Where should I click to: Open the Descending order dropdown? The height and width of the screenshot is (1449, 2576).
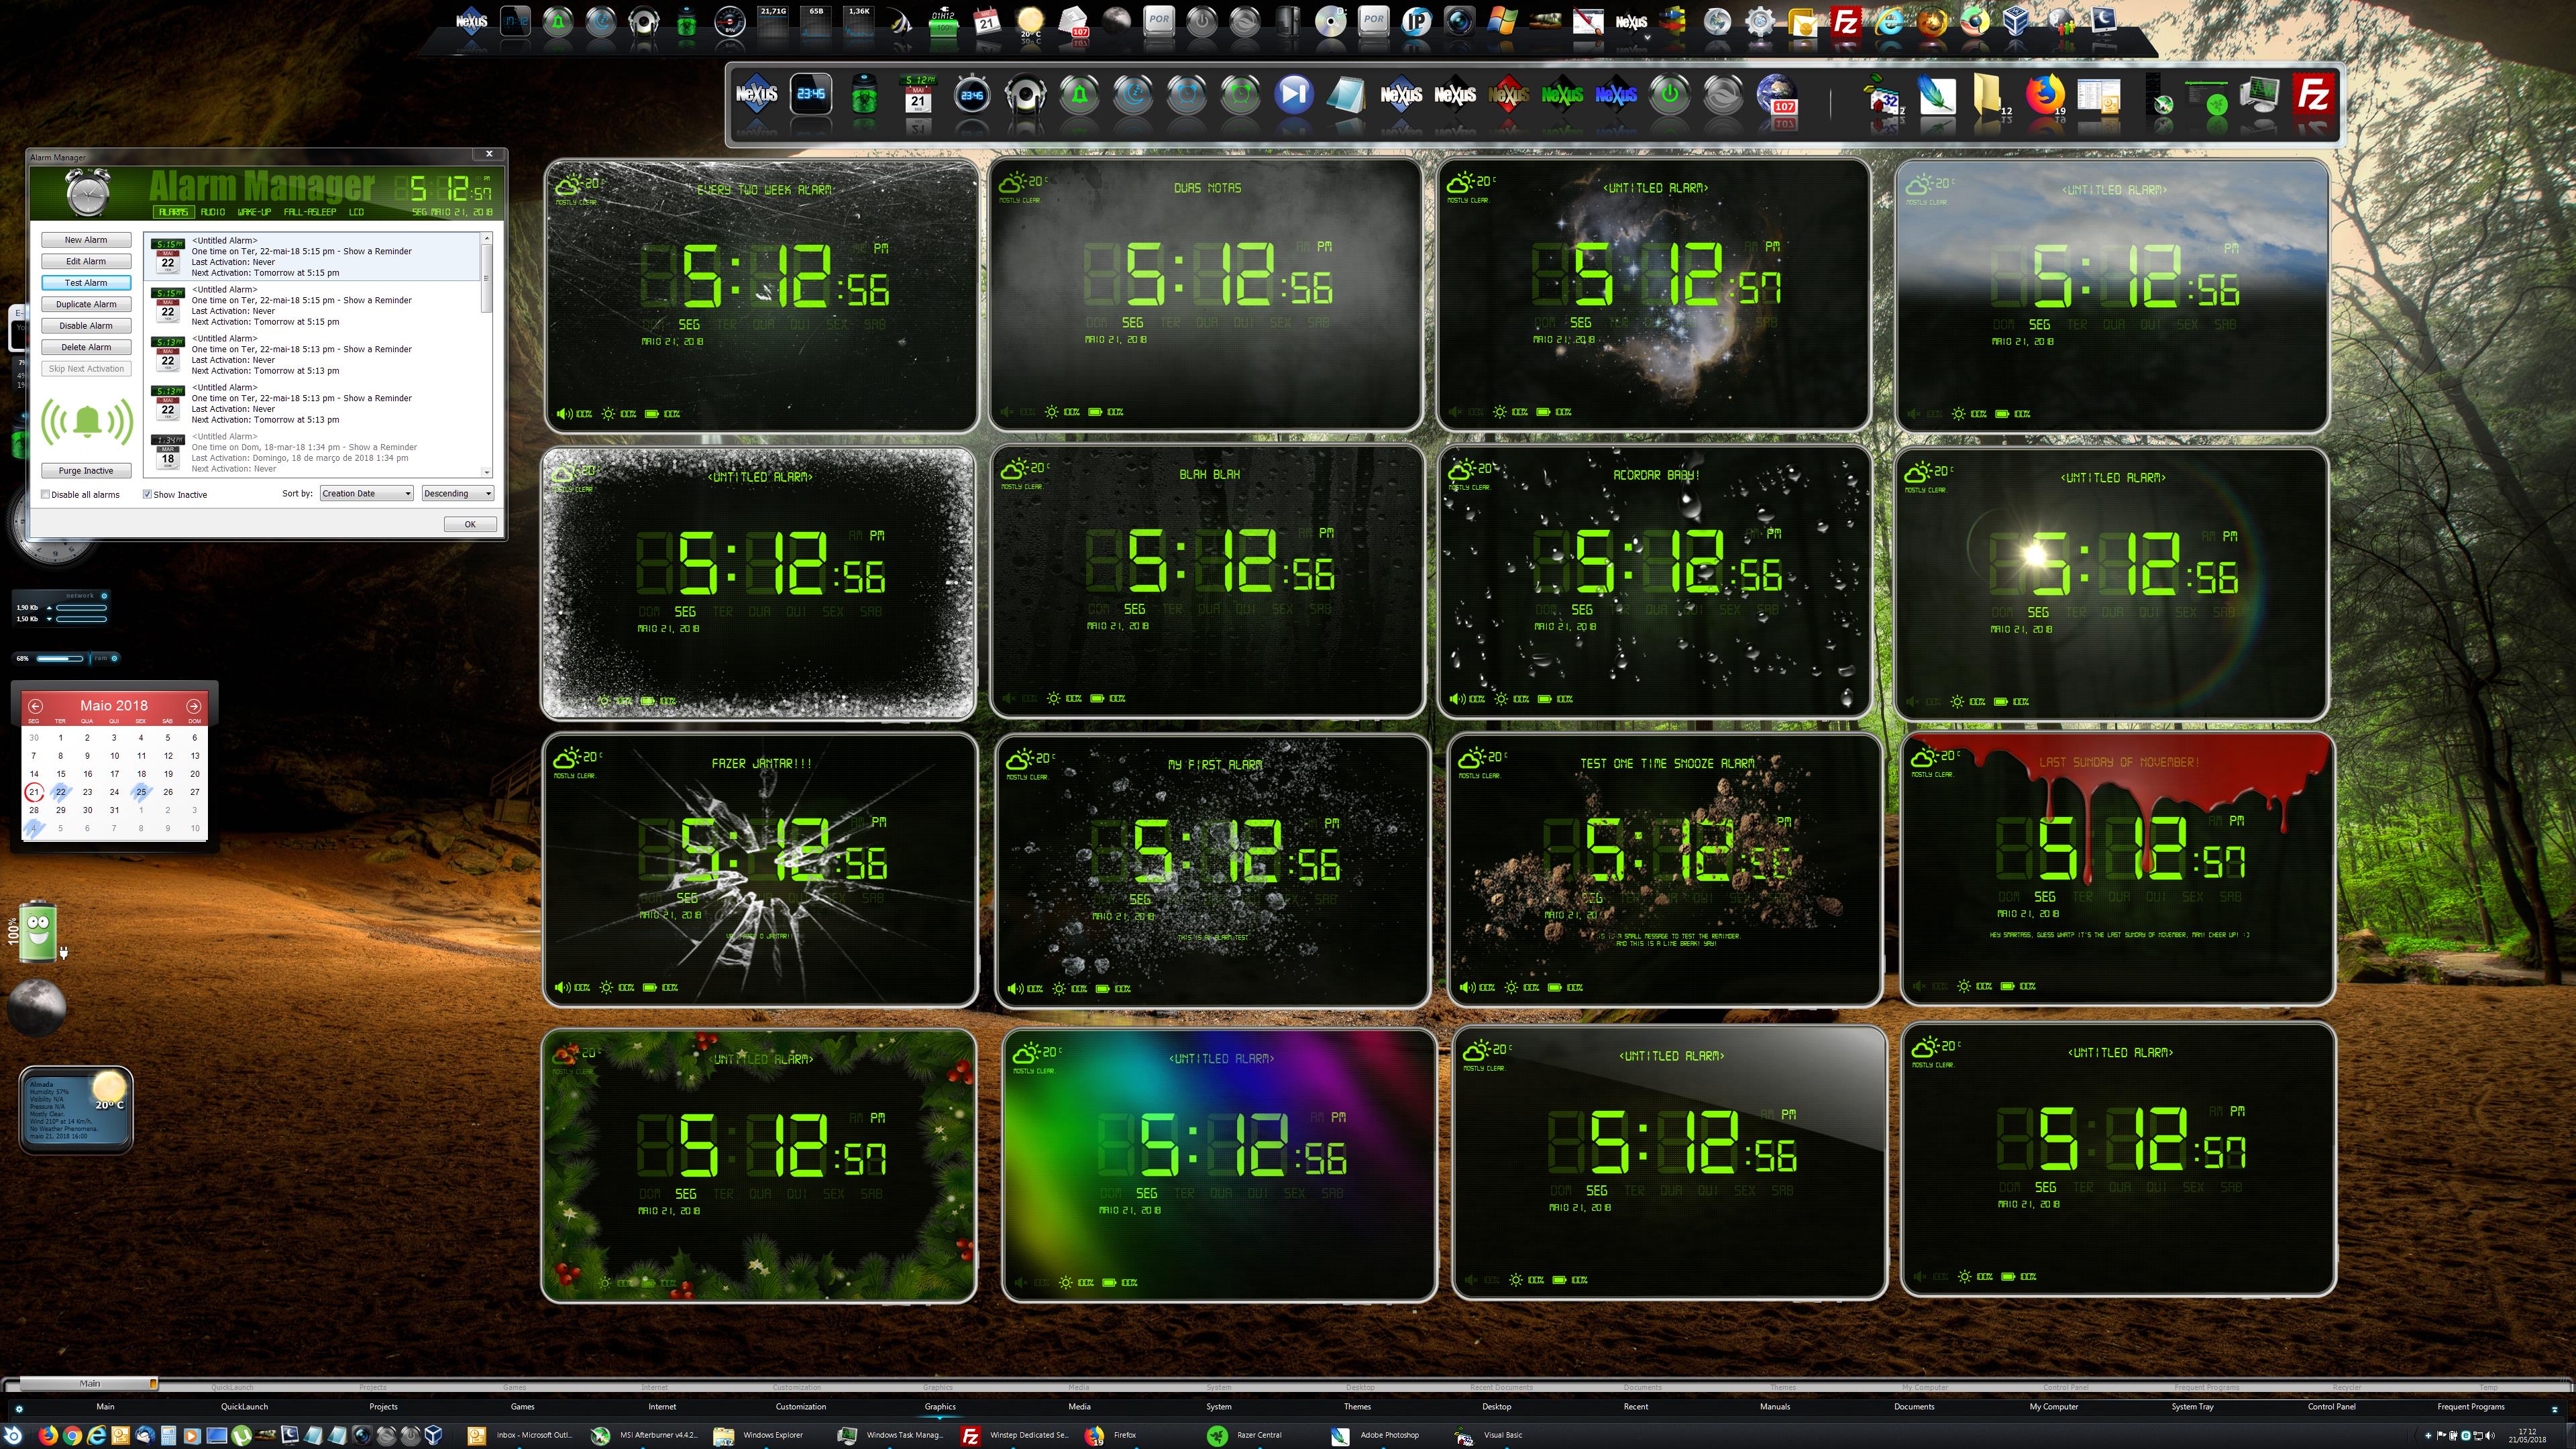457,493
